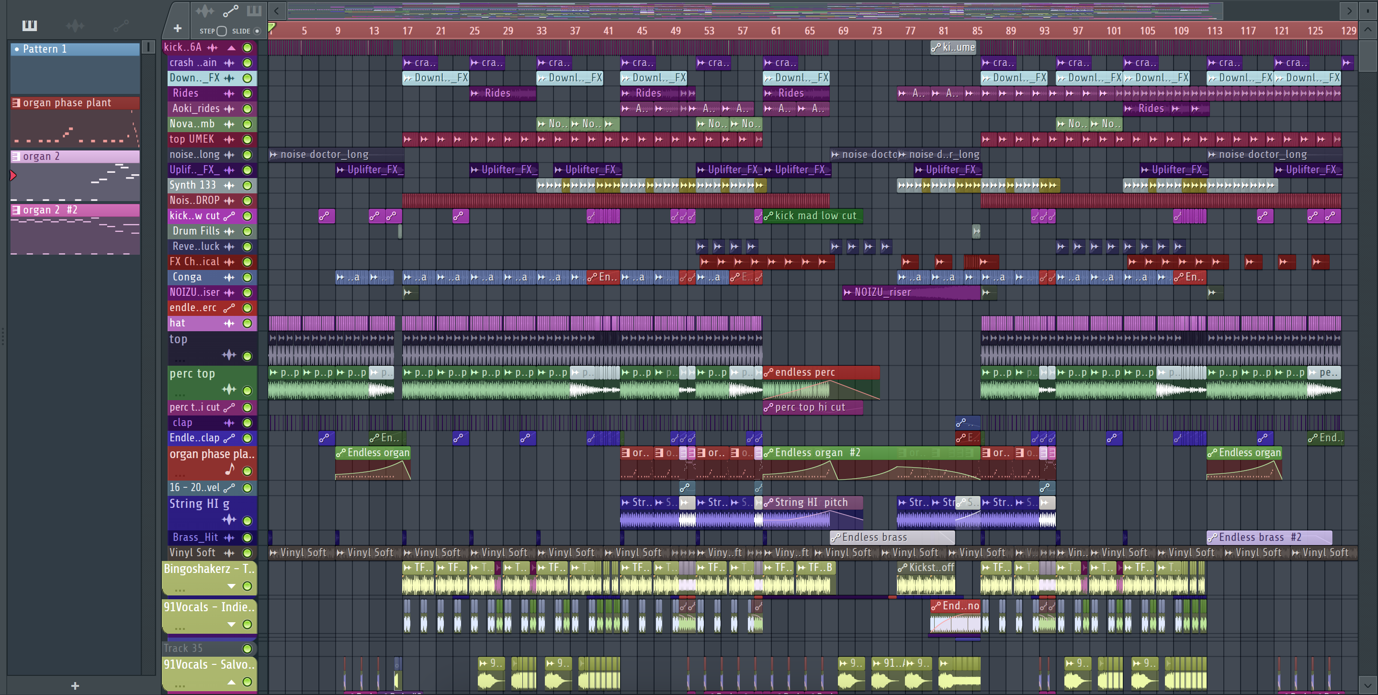Click the waveform icon on the Conga track

pyautogui.click(x=229, y=278)
